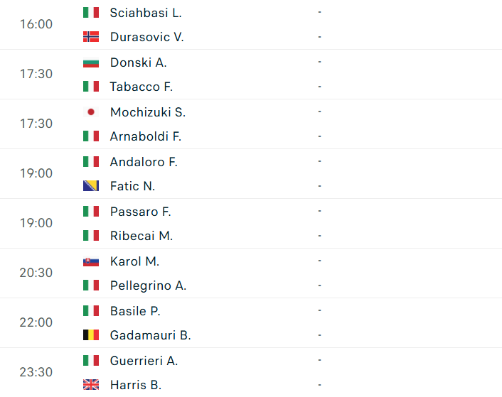Select Passaro F. player name
The height and width of the screenshot is (397, 502).
coord(140,212)
